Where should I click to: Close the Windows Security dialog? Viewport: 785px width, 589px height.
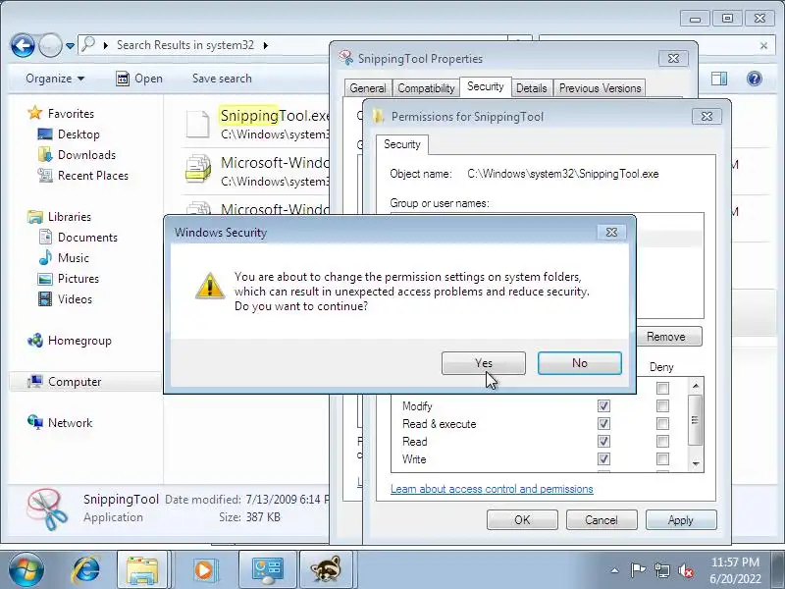tap(611, 233)
